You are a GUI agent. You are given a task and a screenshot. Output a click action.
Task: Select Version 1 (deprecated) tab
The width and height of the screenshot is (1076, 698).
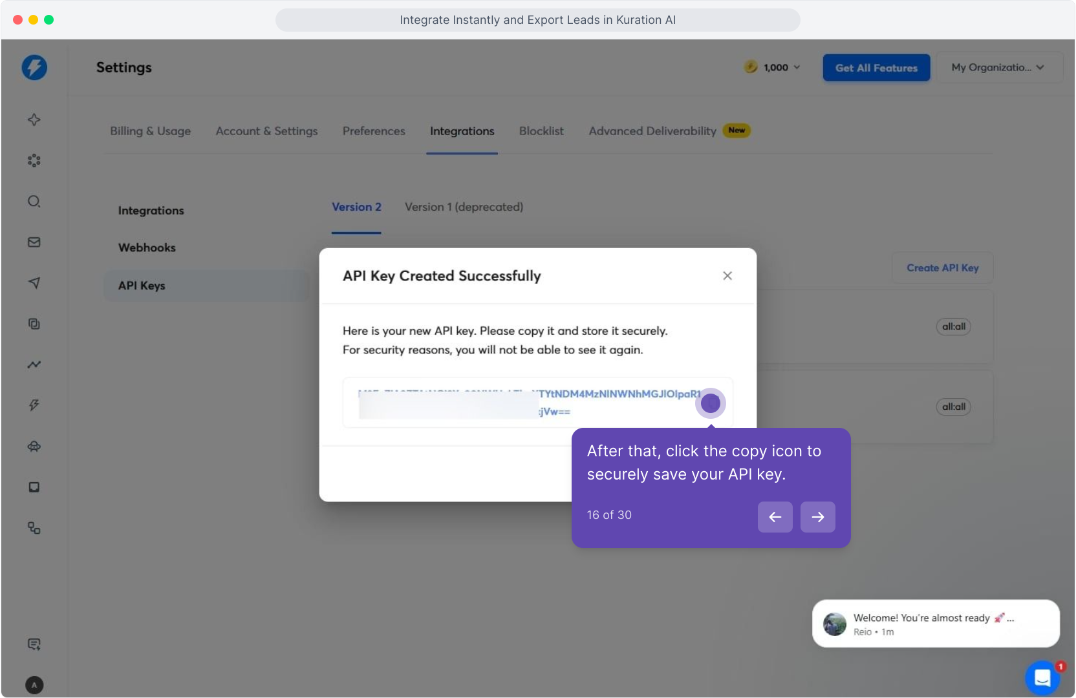(x=464, y=207)
